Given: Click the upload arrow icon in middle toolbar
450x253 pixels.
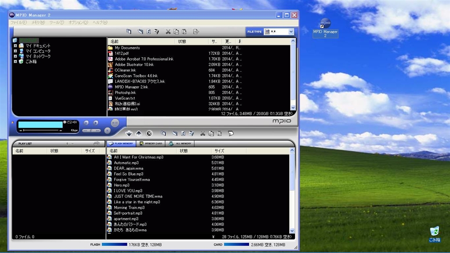Looking at the screenshot, I should click(x=139, y=134).
